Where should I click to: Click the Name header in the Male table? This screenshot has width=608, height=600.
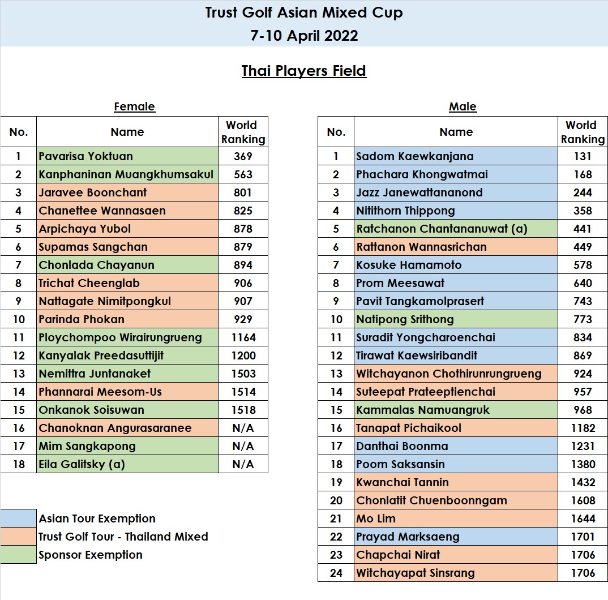[x=456, y=132]
